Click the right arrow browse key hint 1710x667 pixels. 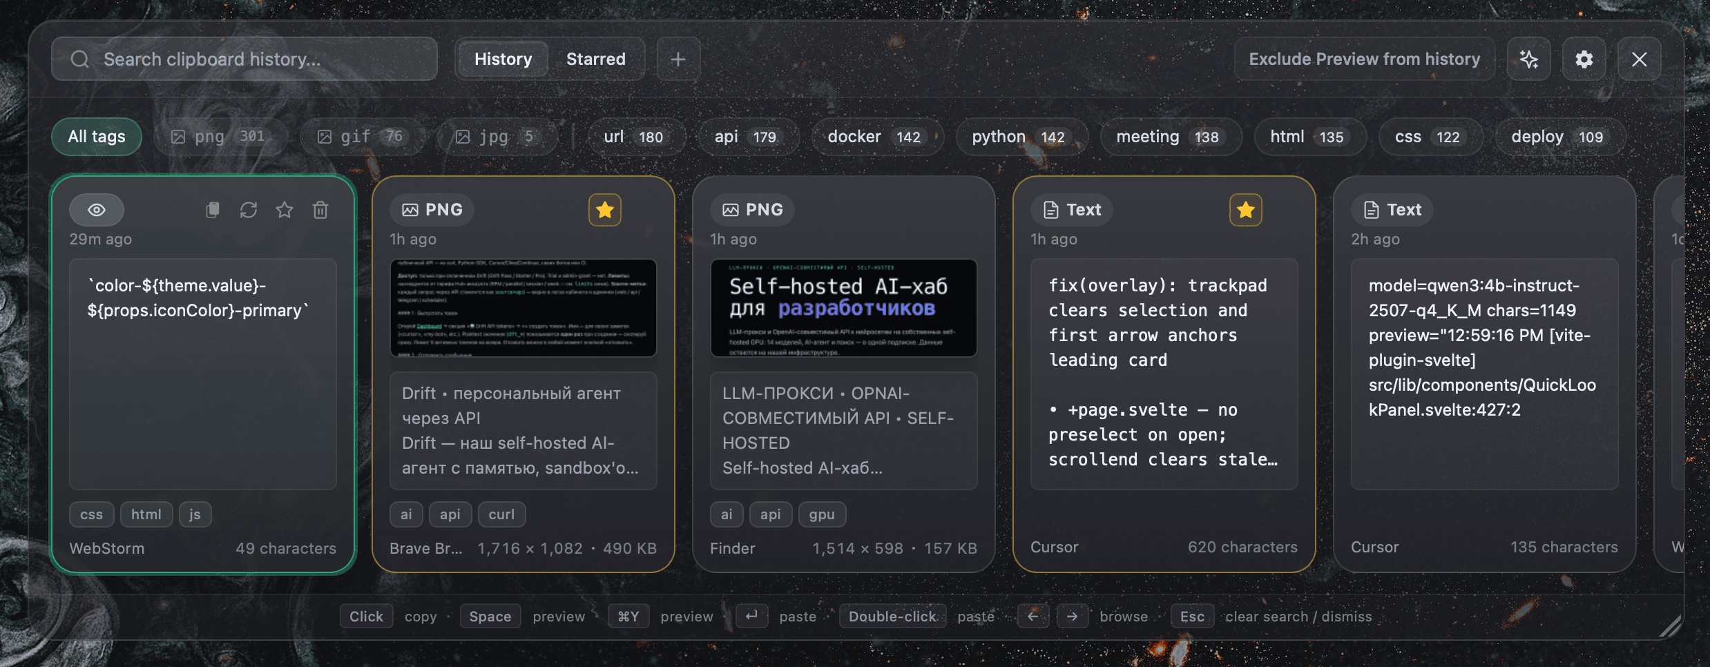click(x=1073, y=616)
